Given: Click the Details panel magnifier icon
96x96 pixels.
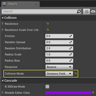Looking at the screenshot, I should 5,4.
